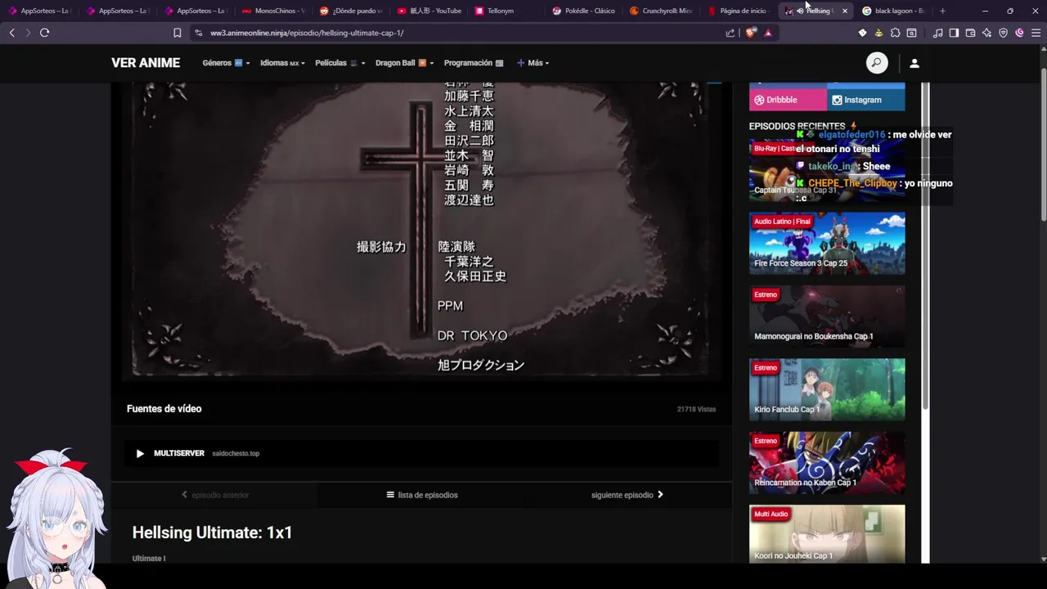Viewport: 1047px width, 589px height.
Task: Open Koori no Jouheki Cap 1 thumbnail
Action: [x=827, y=534]
